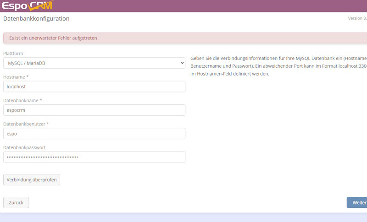Click the Version number text at top right
367x222 pixels.
(x=357, y=19)
